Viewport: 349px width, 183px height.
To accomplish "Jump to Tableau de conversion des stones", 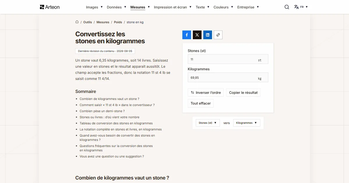I will (x=116, y=123).
